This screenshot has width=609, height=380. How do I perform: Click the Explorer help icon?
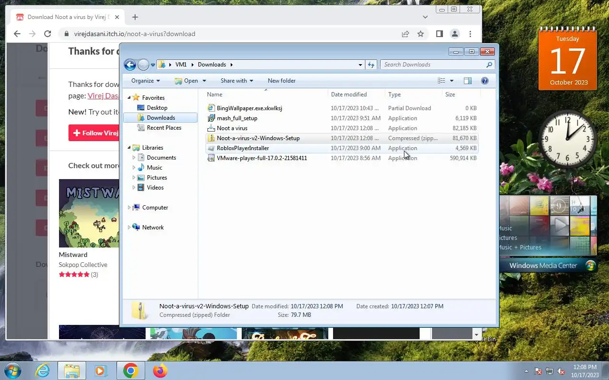tap(485, 81)
